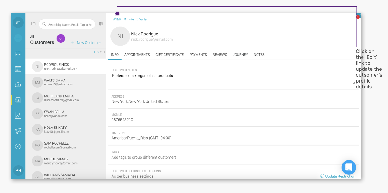
Task: Switch to the JOURNEY tab
Action: click(240, 55)
